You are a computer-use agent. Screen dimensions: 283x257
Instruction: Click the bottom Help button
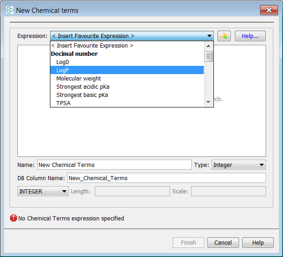[258, 243]
